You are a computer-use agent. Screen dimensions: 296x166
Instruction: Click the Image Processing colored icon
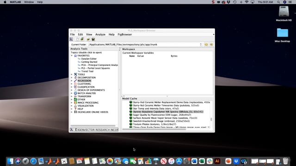(75, 102)
